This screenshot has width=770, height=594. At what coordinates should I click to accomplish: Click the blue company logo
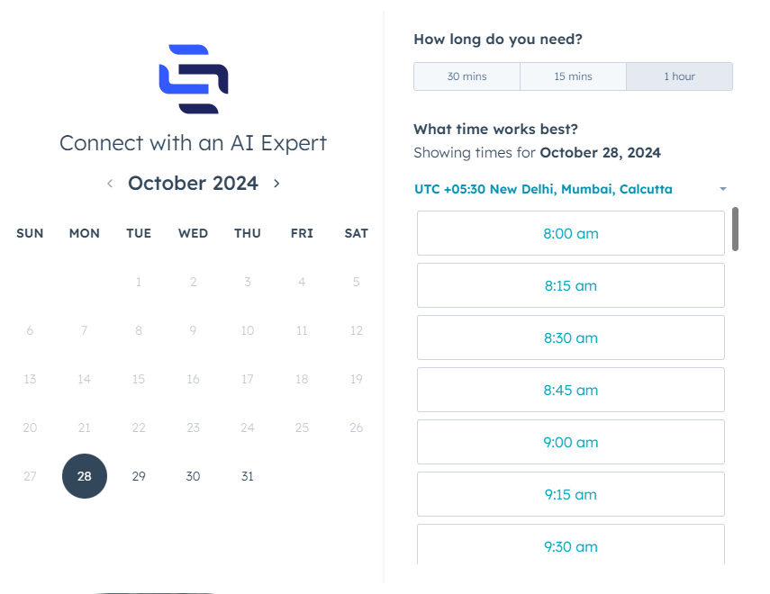193,79
